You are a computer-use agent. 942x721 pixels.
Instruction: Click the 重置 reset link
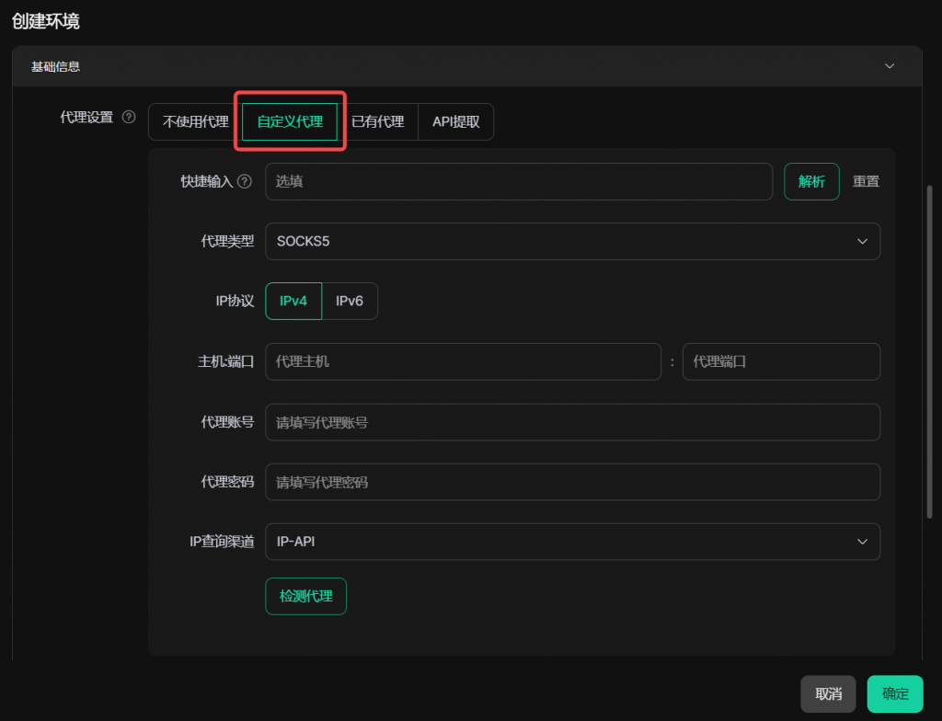866,181
